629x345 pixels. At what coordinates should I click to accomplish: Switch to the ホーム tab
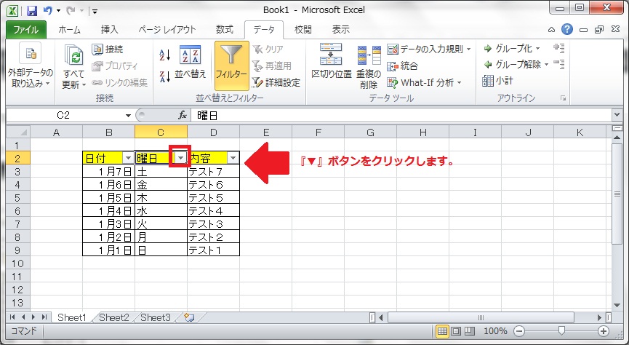[x=69, y=29]
